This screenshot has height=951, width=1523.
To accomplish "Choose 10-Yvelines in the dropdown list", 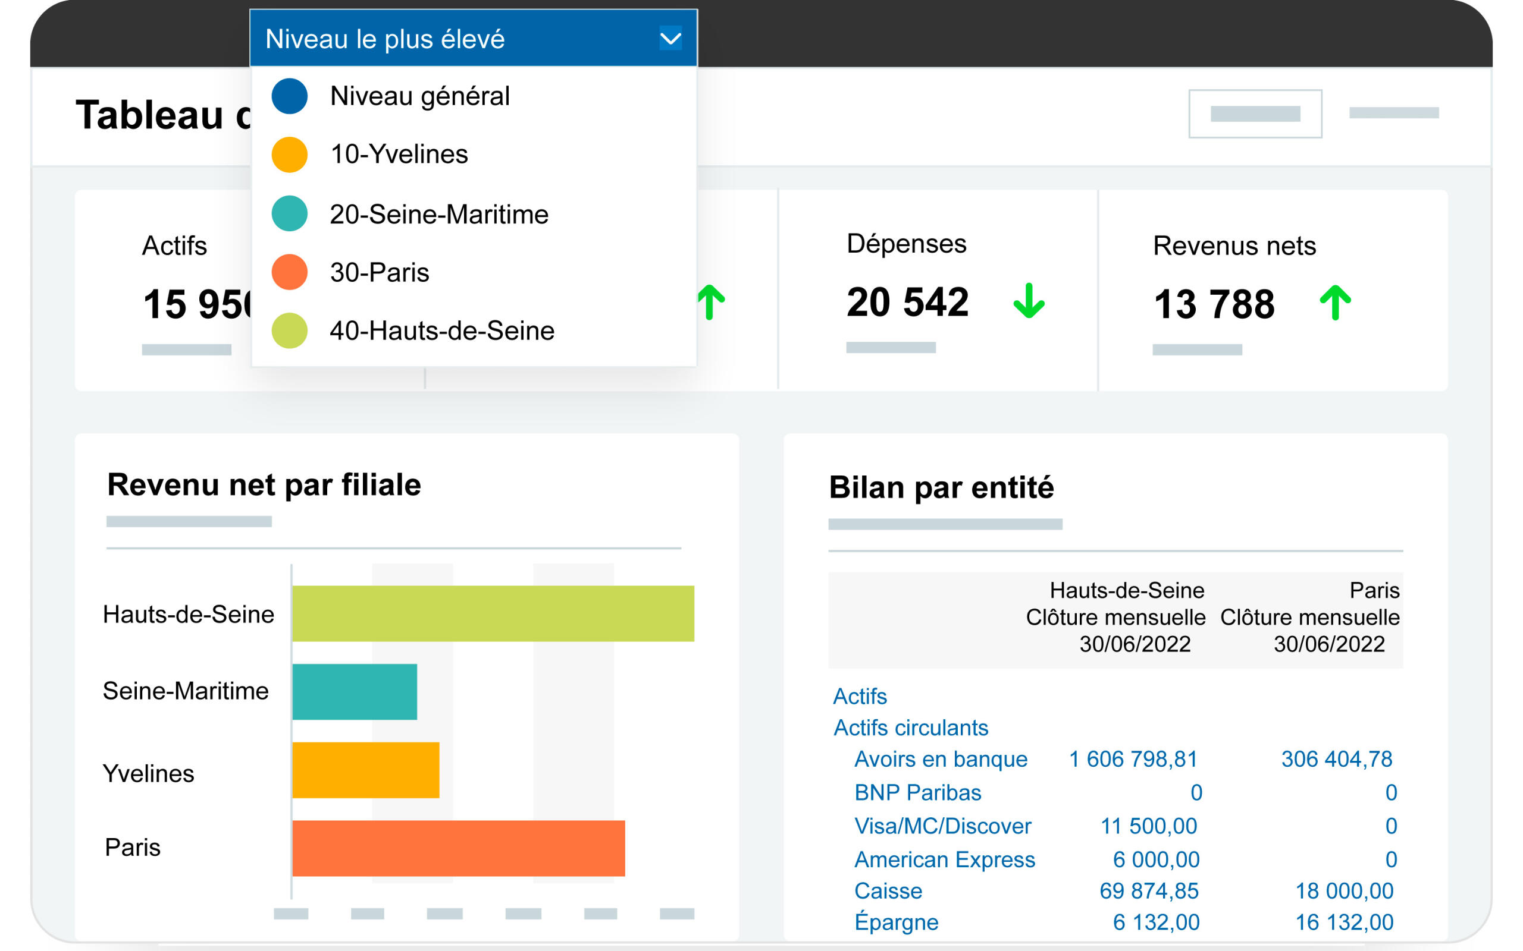I will pyautogui.click(x=399, y=154).
